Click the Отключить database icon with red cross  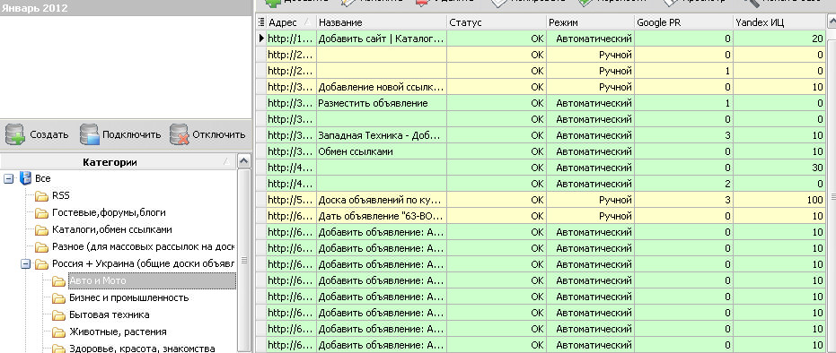(x=180, y=134)
